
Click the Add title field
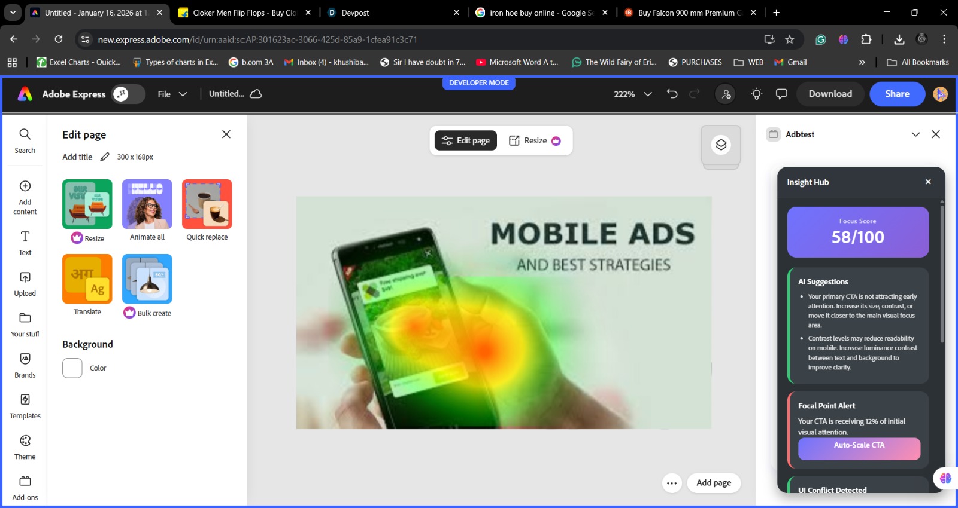coord(77,157)
